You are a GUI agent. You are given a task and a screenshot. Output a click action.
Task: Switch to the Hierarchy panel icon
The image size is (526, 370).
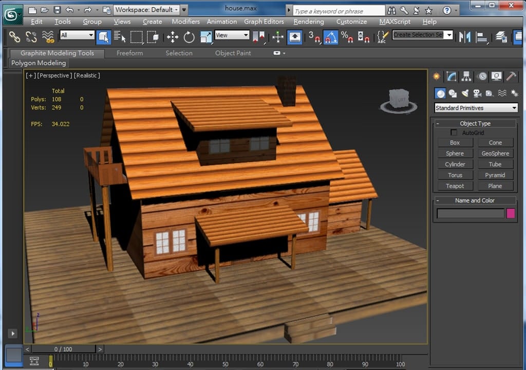(x=466, y=77)
